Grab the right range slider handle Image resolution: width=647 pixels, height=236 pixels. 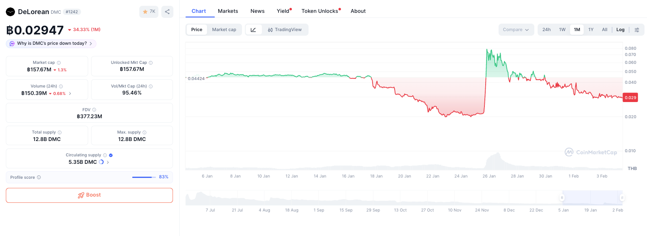coord(622,198)
